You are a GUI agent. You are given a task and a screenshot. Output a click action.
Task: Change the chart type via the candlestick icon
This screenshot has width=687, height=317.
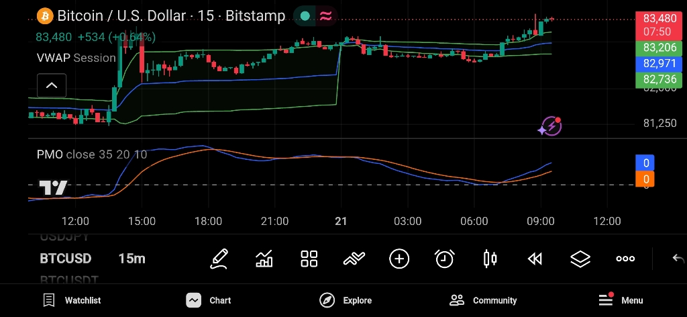490,259
